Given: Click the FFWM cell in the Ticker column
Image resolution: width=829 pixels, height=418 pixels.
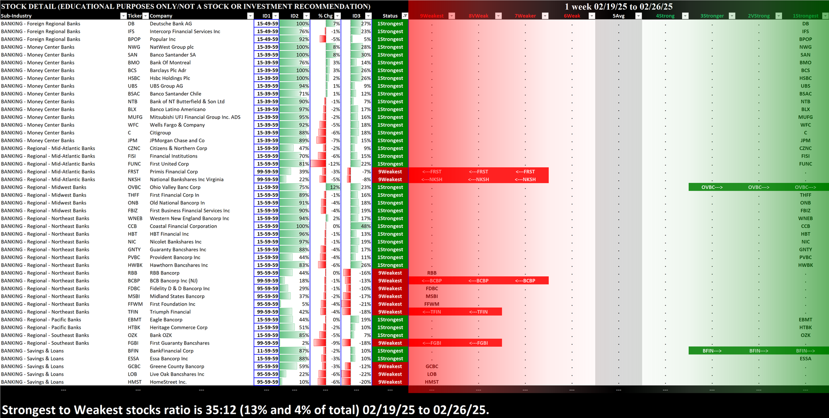Looking at the screenshot, I should tap(138, 304).
